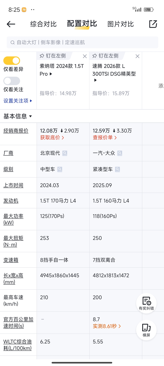Tap the 横屏 landscape mode icon
This screenshot has height=366, width=164.
146,330
